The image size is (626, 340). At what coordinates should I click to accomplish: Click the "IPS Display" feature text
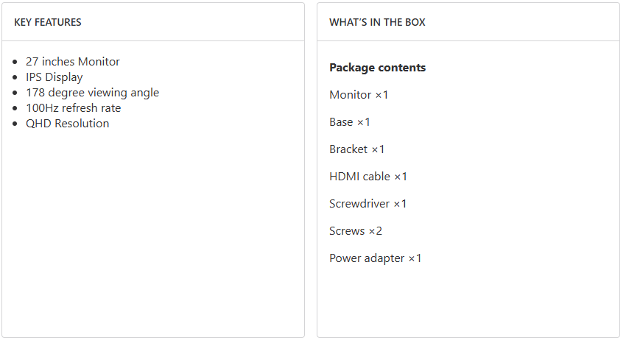54,77
